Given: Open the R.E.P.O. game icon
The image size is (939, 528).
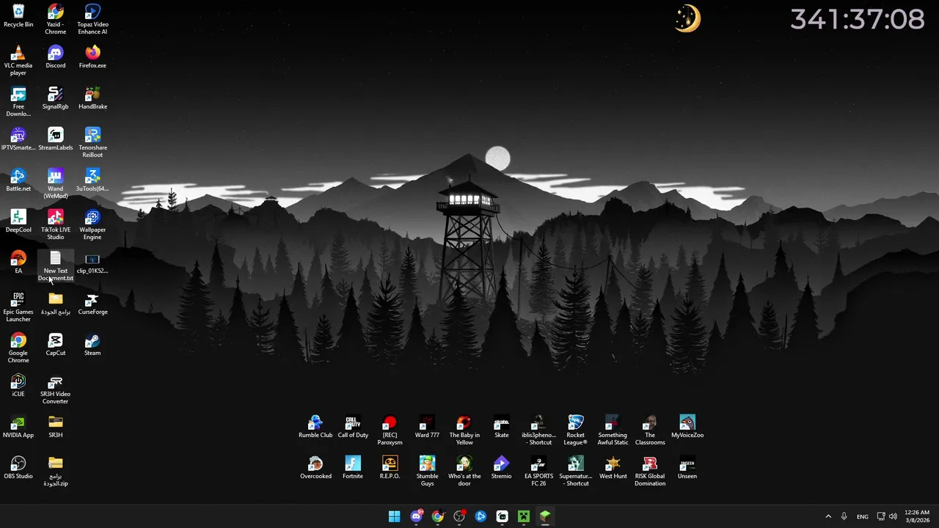Looking at the screenshot, I should 390,468.
